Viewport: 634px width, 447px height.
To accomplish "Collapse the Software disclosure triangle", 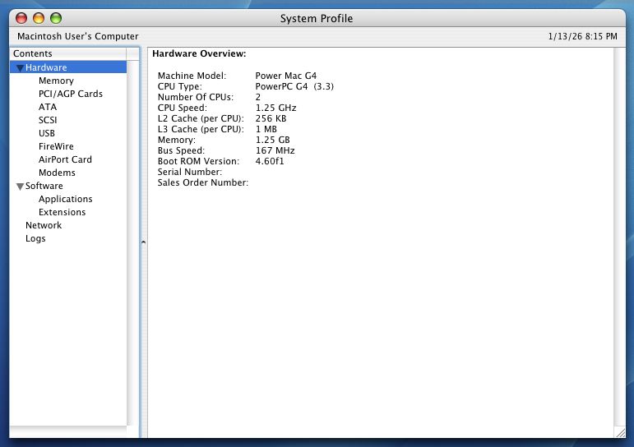I will [20, 187].
